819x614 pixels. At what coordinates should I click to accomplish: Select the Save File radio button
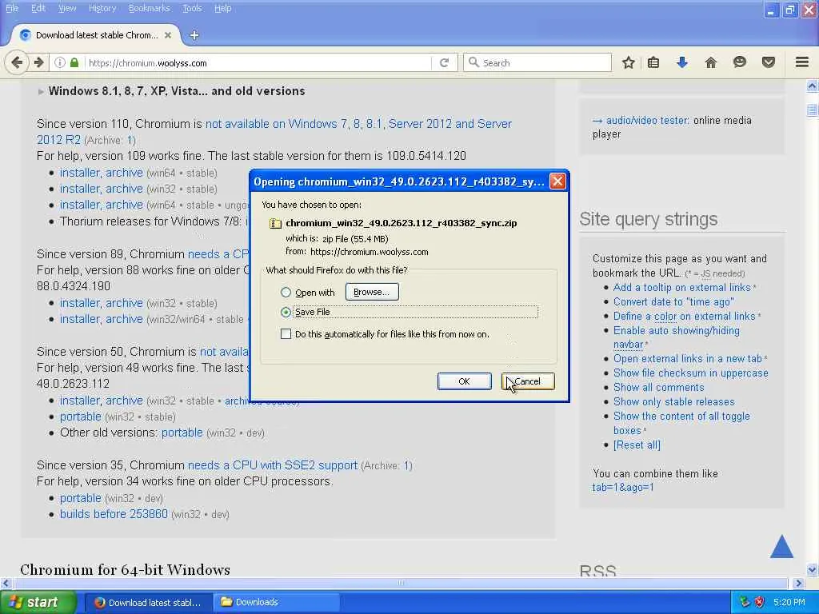pyautogui.click(x=286, y=313)
